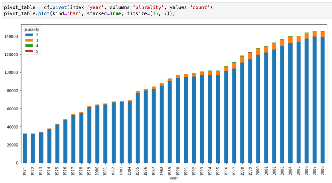Click the 'plurality' legend title
This screenshot has width=332, height=183.
click(x=32, y=30)
